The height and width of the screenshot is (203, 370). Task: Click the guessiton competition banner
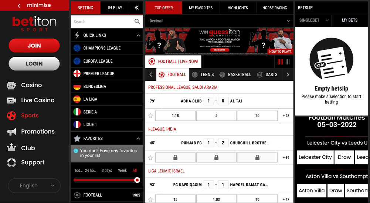pos(219,41)
